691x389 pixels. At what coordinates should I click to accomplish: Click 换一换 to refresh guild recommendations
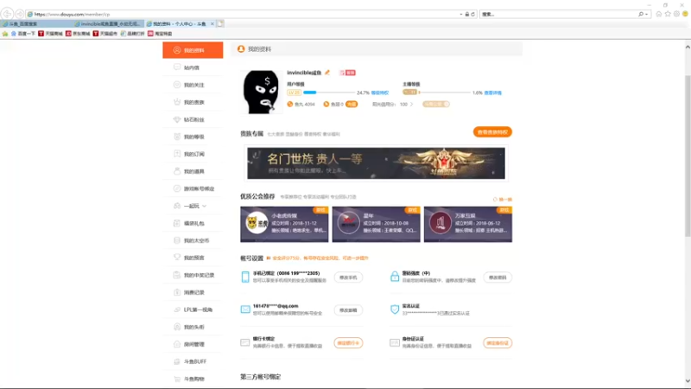tap(503, 200)
